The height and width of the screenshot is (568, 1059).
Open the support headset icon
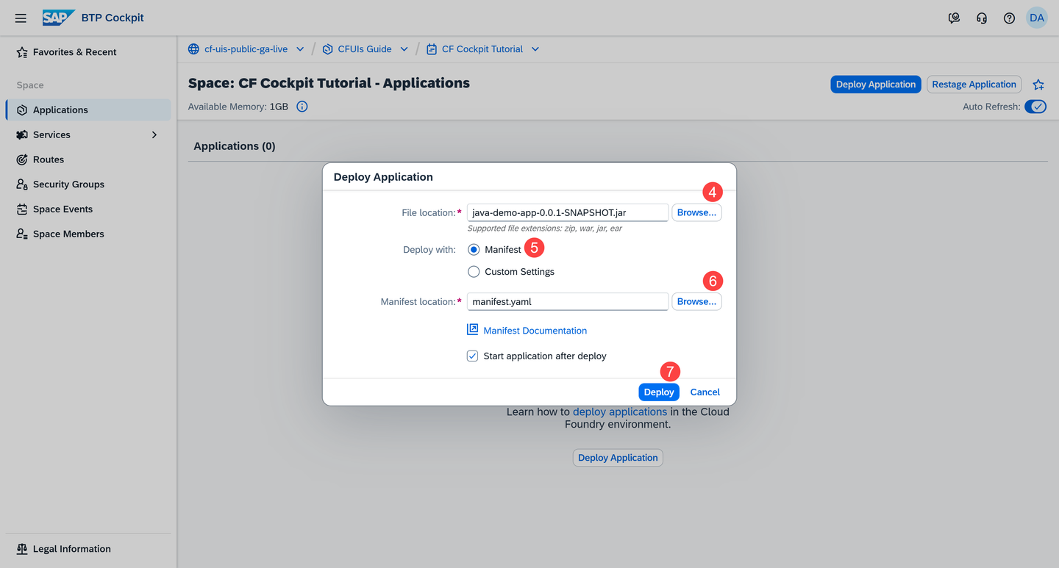pyautogui.click(x=982, y=18)
